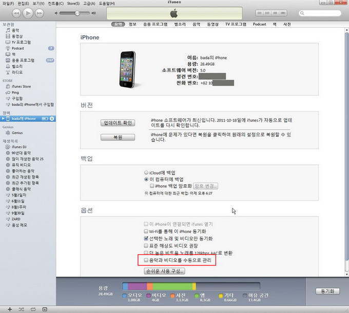
Task: Open the 구입함 purchased list icon
Action: [8, 98]
